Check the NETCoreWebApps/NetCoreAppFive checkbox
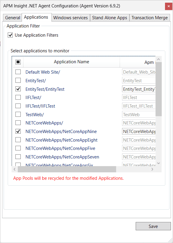173x243 pixels. (18, 148)
